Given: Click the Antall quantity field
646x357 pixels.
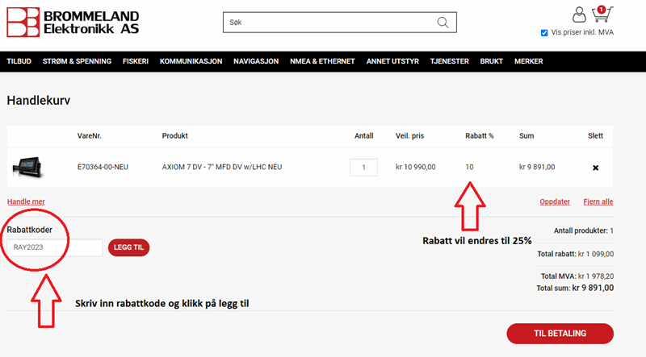Looking at the screenshot, I should [363, 168].
